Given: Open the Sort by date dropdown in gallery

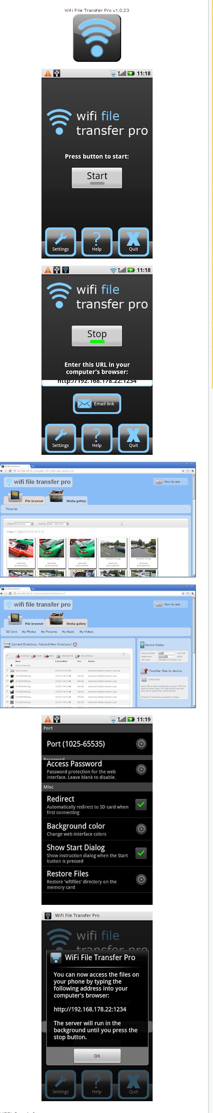Looking at the screenshot, I should click(58, 524).
